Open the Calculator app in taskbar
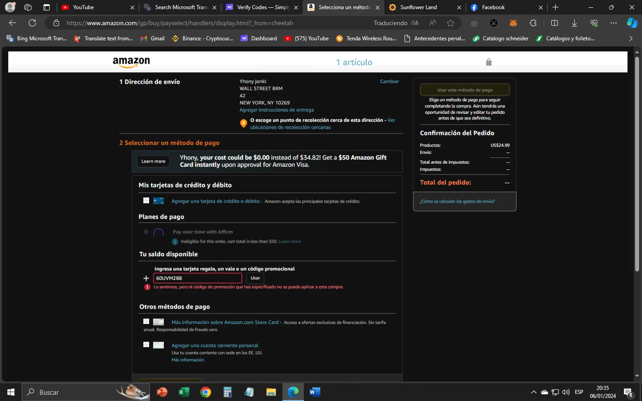The image size is (642, 401). pos(227,392)
